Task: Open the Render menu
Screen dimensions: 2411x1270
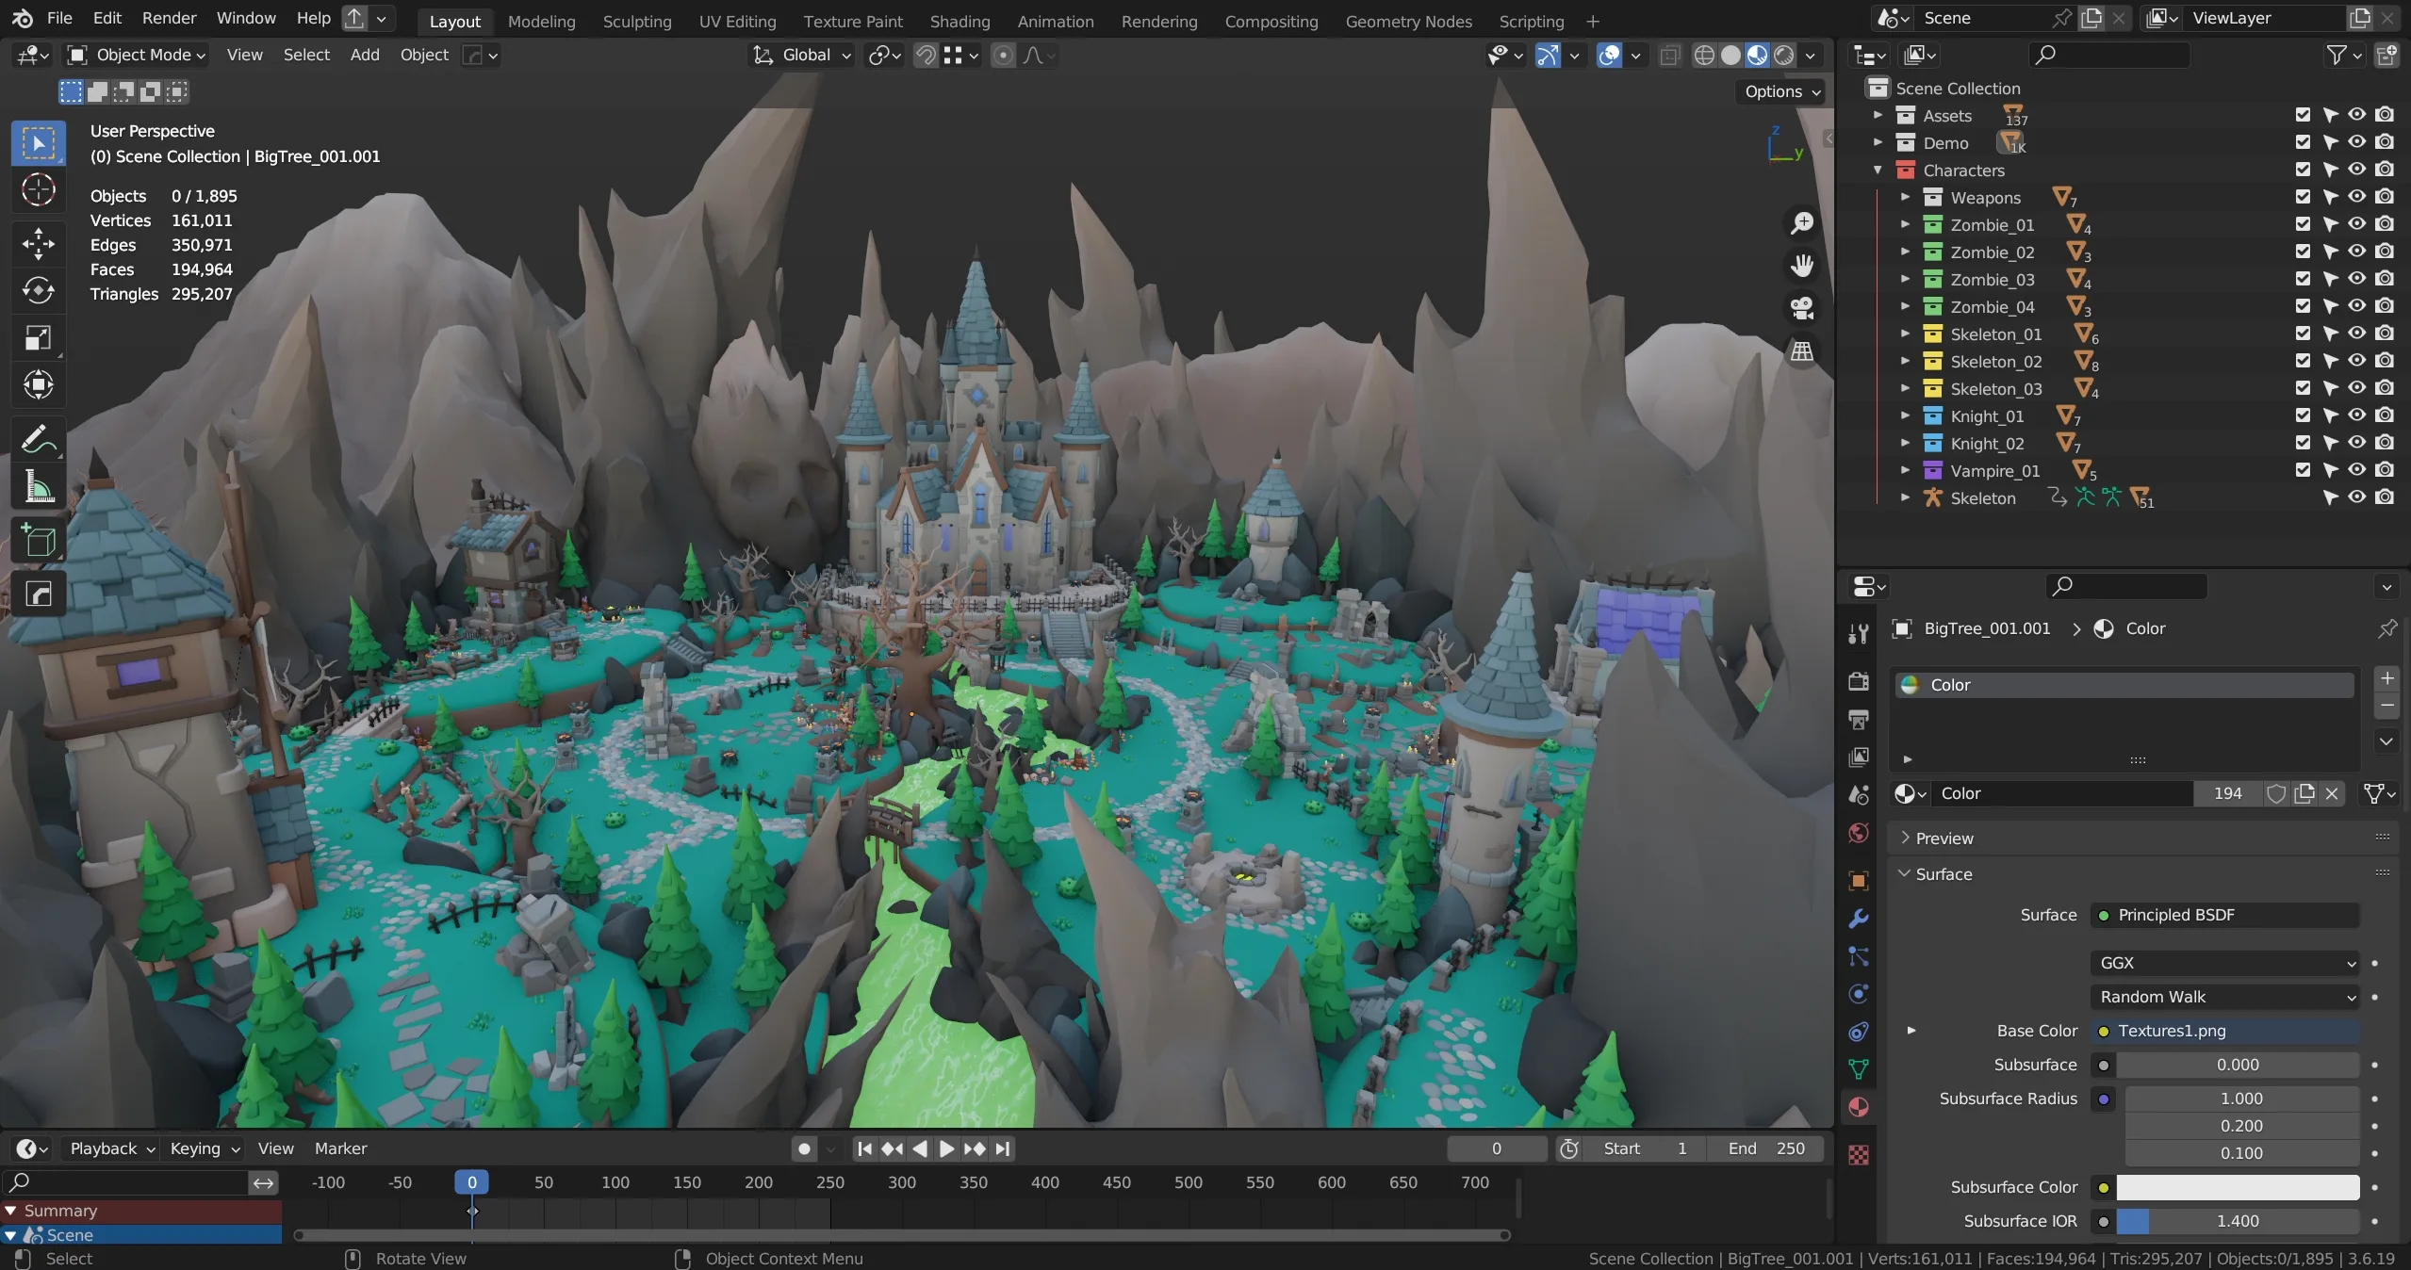Action: 169,18
